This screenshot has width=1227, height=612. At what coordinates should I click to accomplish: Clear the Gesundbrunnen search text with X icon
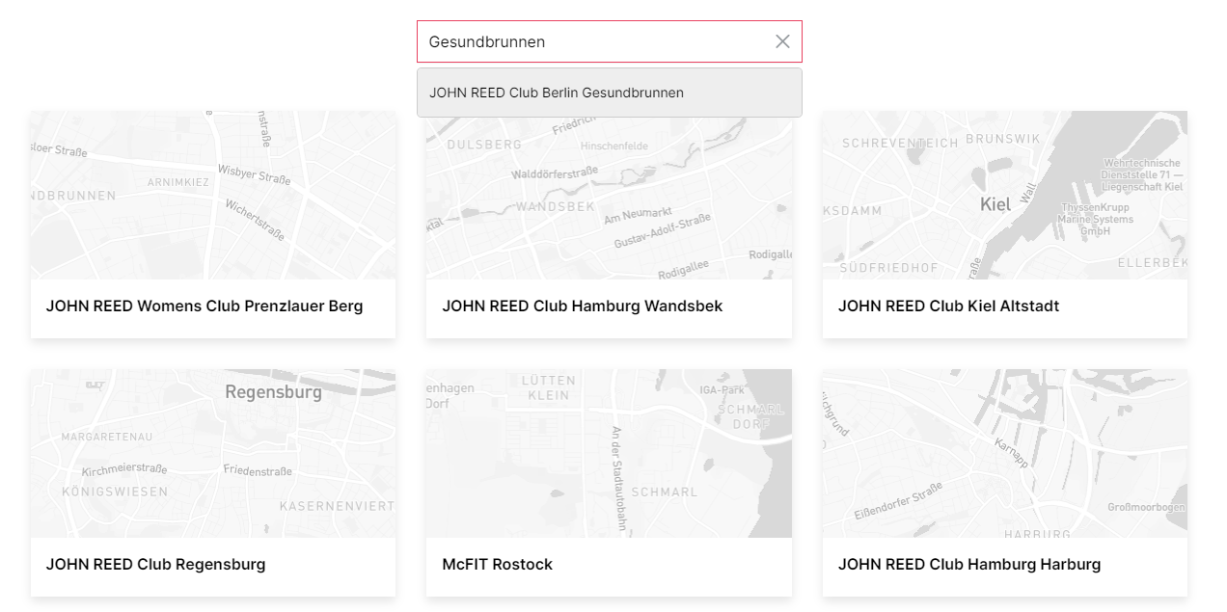(782, 41)
